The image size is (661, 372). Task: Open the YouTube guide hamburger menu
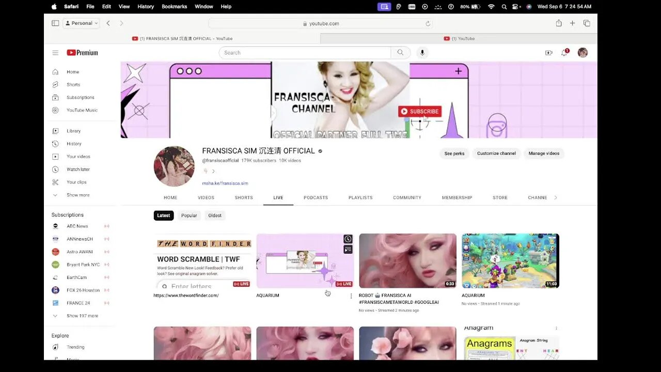55,53
